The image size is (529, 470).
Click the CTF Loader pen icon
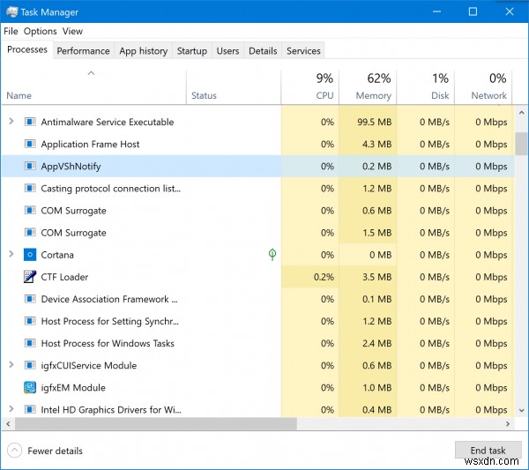pyautogui.click(x=30, y=277)
